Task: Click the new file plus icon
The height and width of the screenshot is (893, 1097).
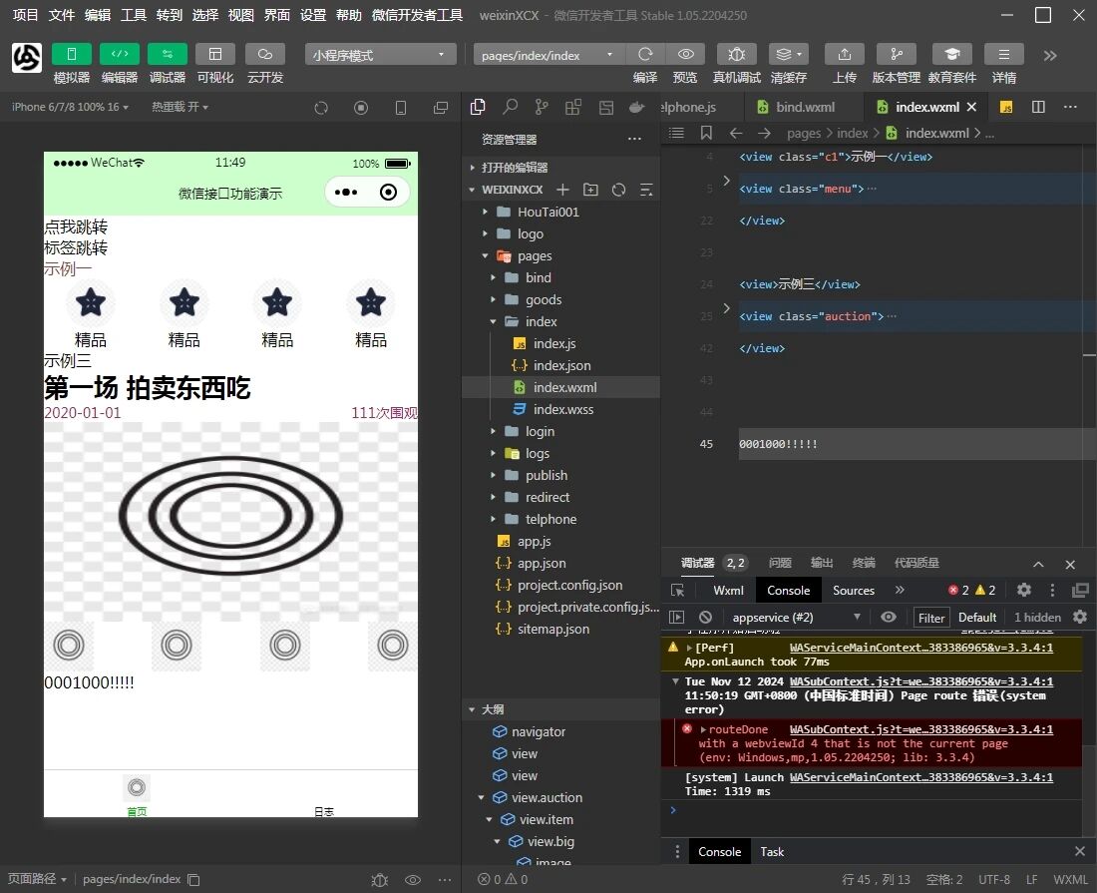Action: 562,190
